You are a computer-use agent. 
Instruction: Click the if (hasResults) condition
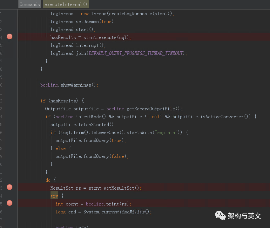pos(62,101)
